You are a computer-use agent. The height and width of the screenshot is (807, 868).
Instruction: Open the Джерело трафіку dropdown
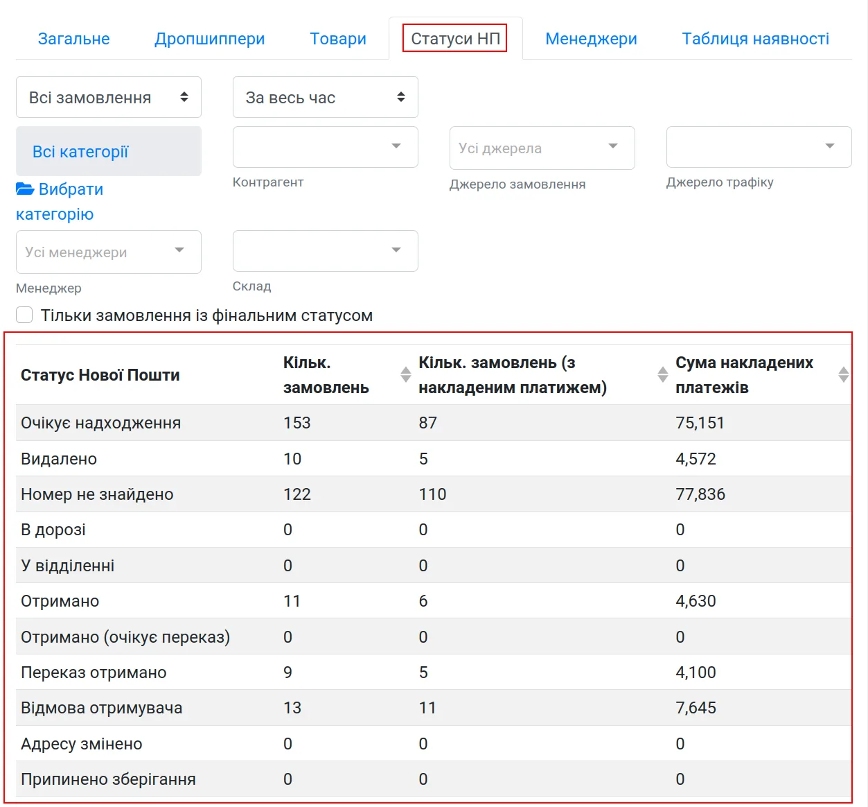pyautogui.click(x=759, y=147)
